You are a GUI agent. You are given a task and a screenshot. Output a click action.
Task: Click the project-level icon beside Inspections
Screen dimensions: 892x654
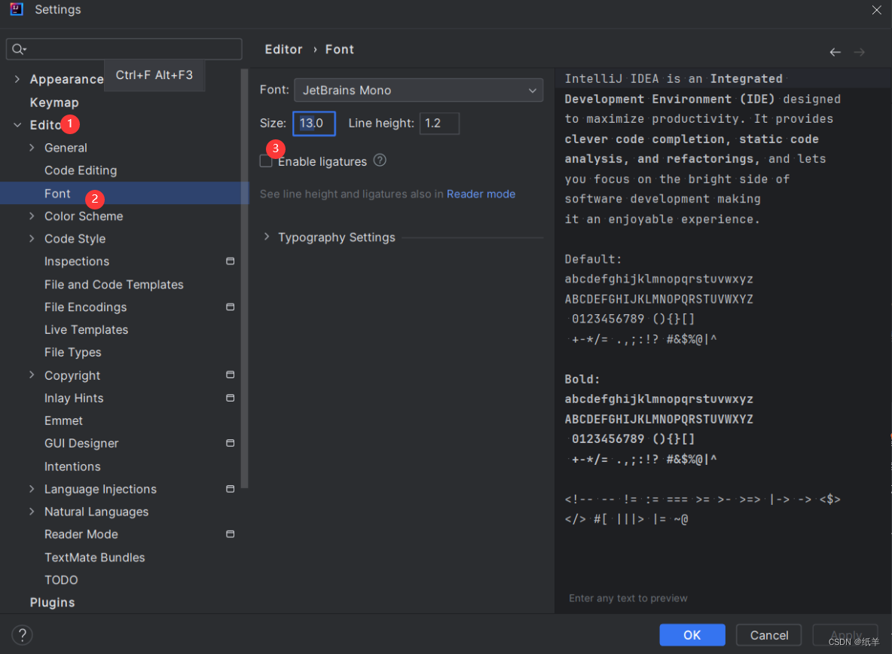pos(230,261)
